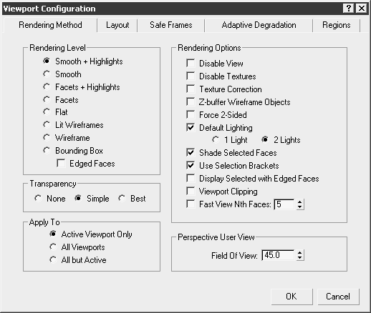Click the help question mark icon

click(x=348, y=9)
